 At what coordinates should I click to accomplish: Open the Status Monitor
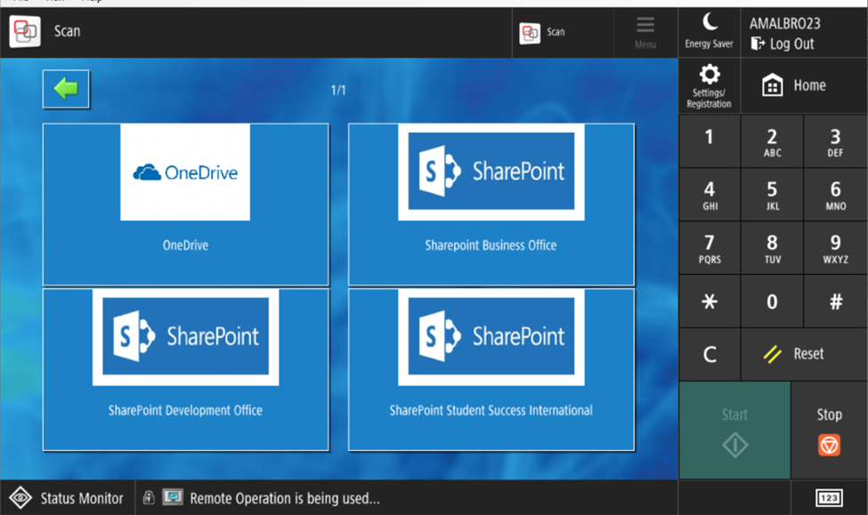point(67,498)
